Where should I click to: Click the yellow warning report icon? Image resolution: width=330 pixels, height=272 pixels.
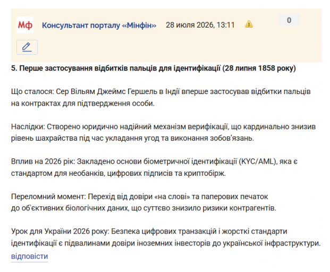(249, 24)
